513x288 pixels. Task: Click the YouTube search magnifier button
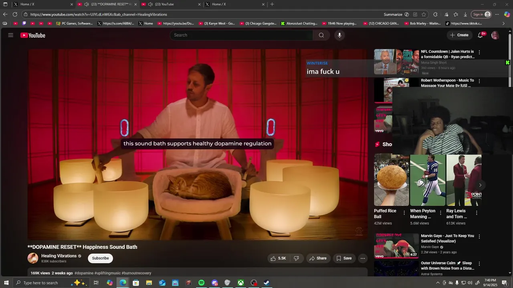pyautogui.click(x=321, y=35)
